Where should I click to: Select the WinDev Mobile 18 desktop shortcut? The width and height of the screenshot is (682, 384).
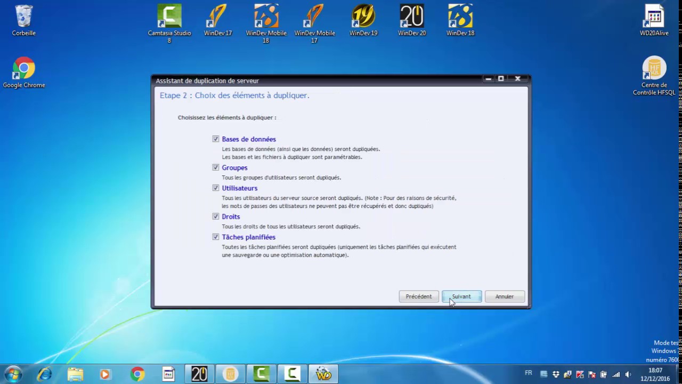266,23
